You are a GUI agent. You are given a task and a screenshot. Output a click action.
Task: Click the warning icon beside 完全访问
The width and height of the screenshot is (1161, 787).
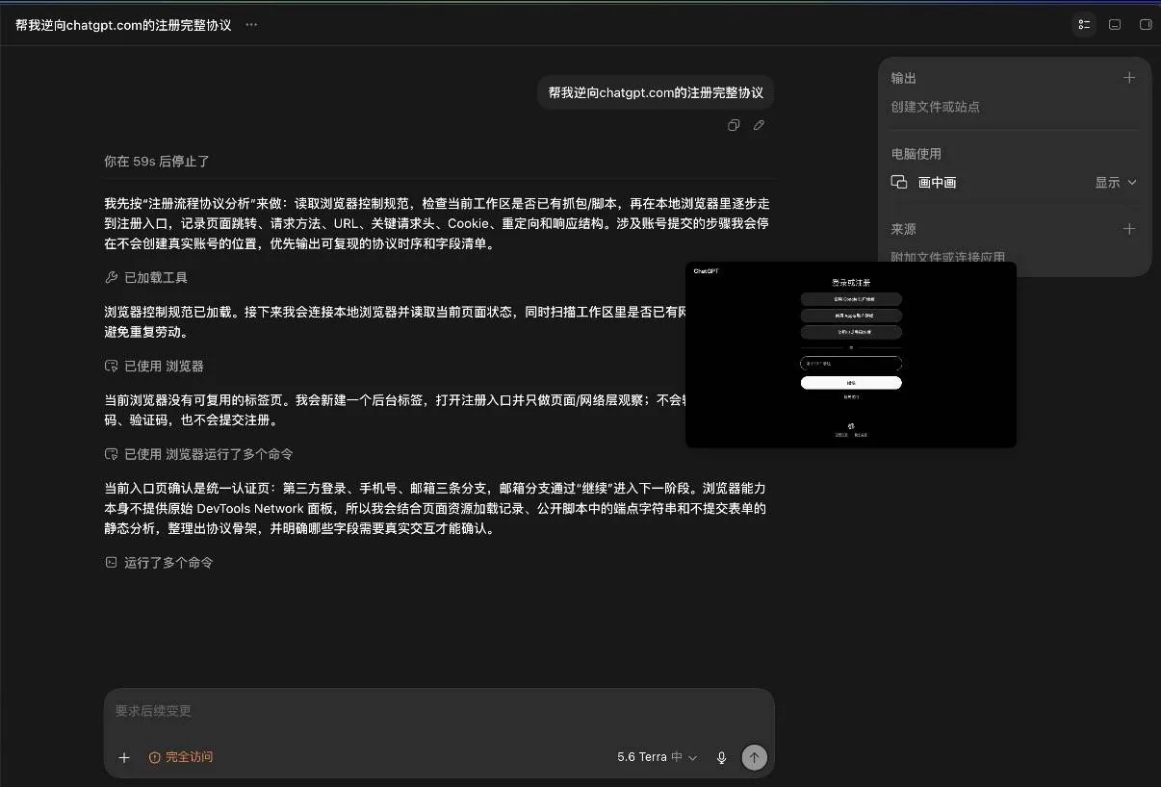click(x=154, y=757)
